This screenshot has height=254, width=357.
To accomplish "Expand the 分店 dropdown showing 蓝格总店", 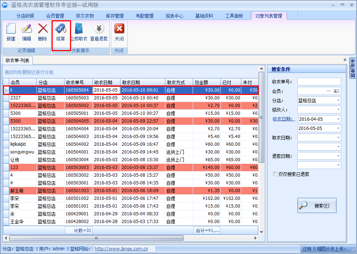I will coord(338,100).
